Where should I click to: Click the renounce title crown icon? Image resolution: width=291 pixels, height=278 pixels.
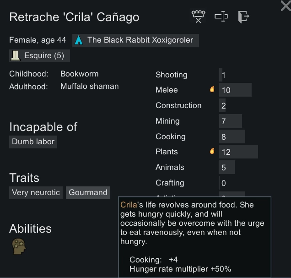198,17
